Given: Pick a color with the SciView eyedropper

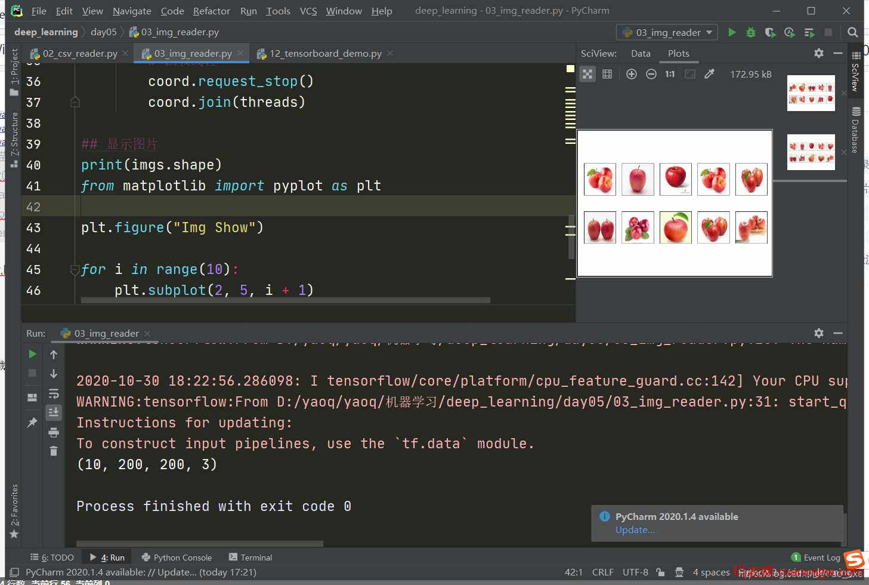Looking at the screenshot, I should [709, 74].
